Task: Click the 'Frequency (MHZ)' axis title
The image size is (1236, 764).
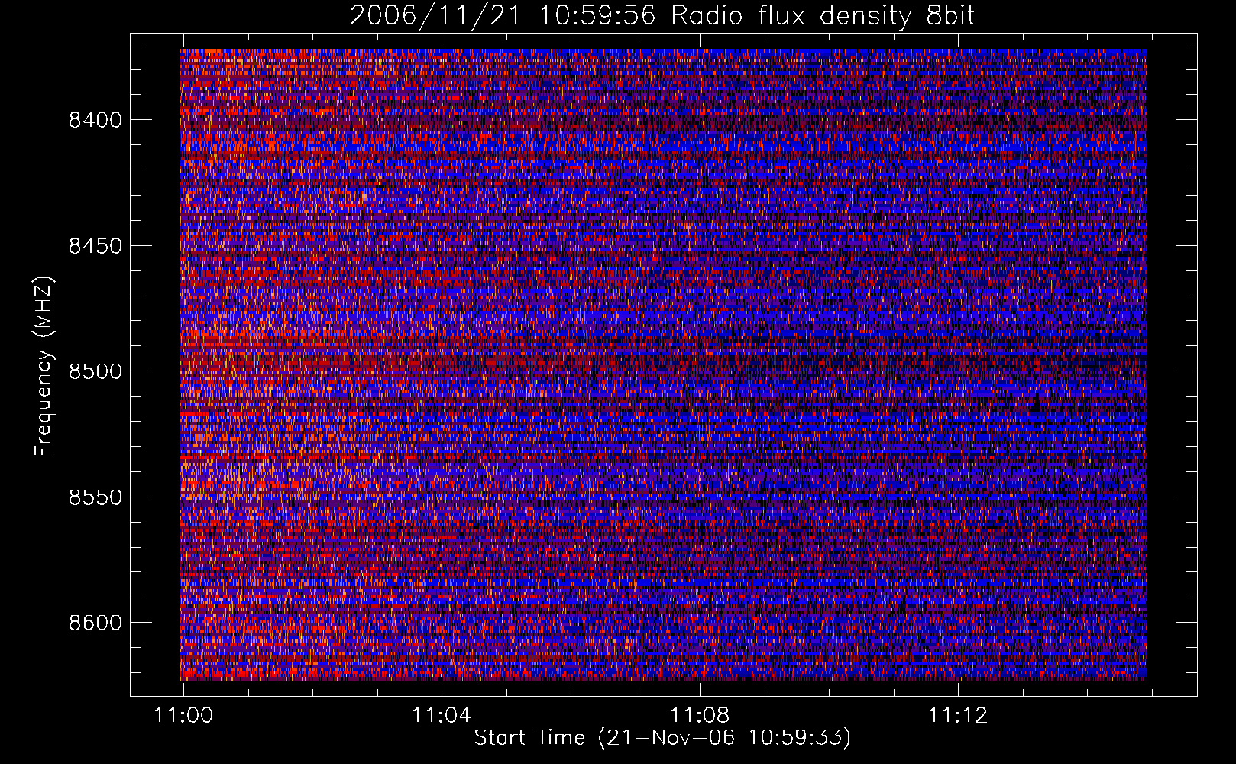Action: click(x=44, y=367)
